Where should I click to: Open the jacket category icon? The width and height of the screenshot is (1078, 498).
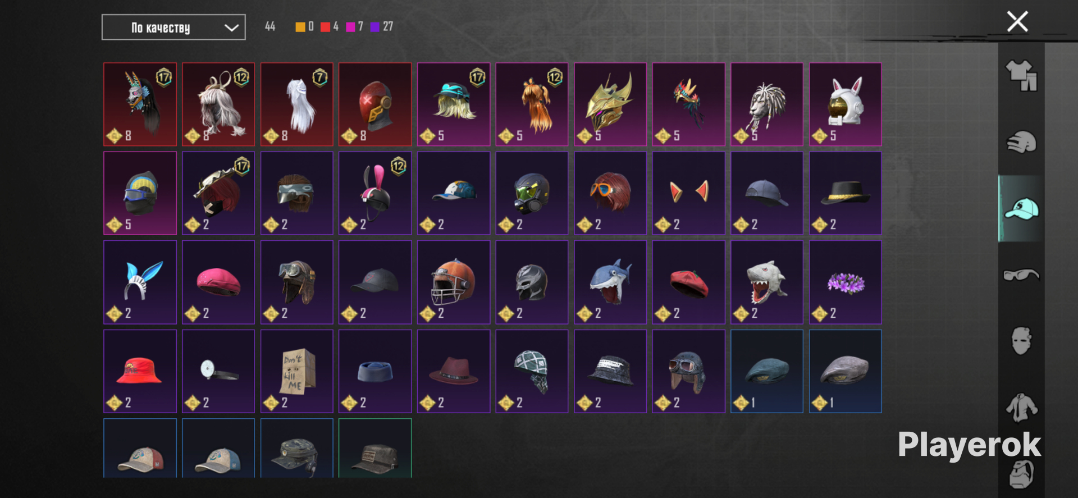(x=1021, y=407)
